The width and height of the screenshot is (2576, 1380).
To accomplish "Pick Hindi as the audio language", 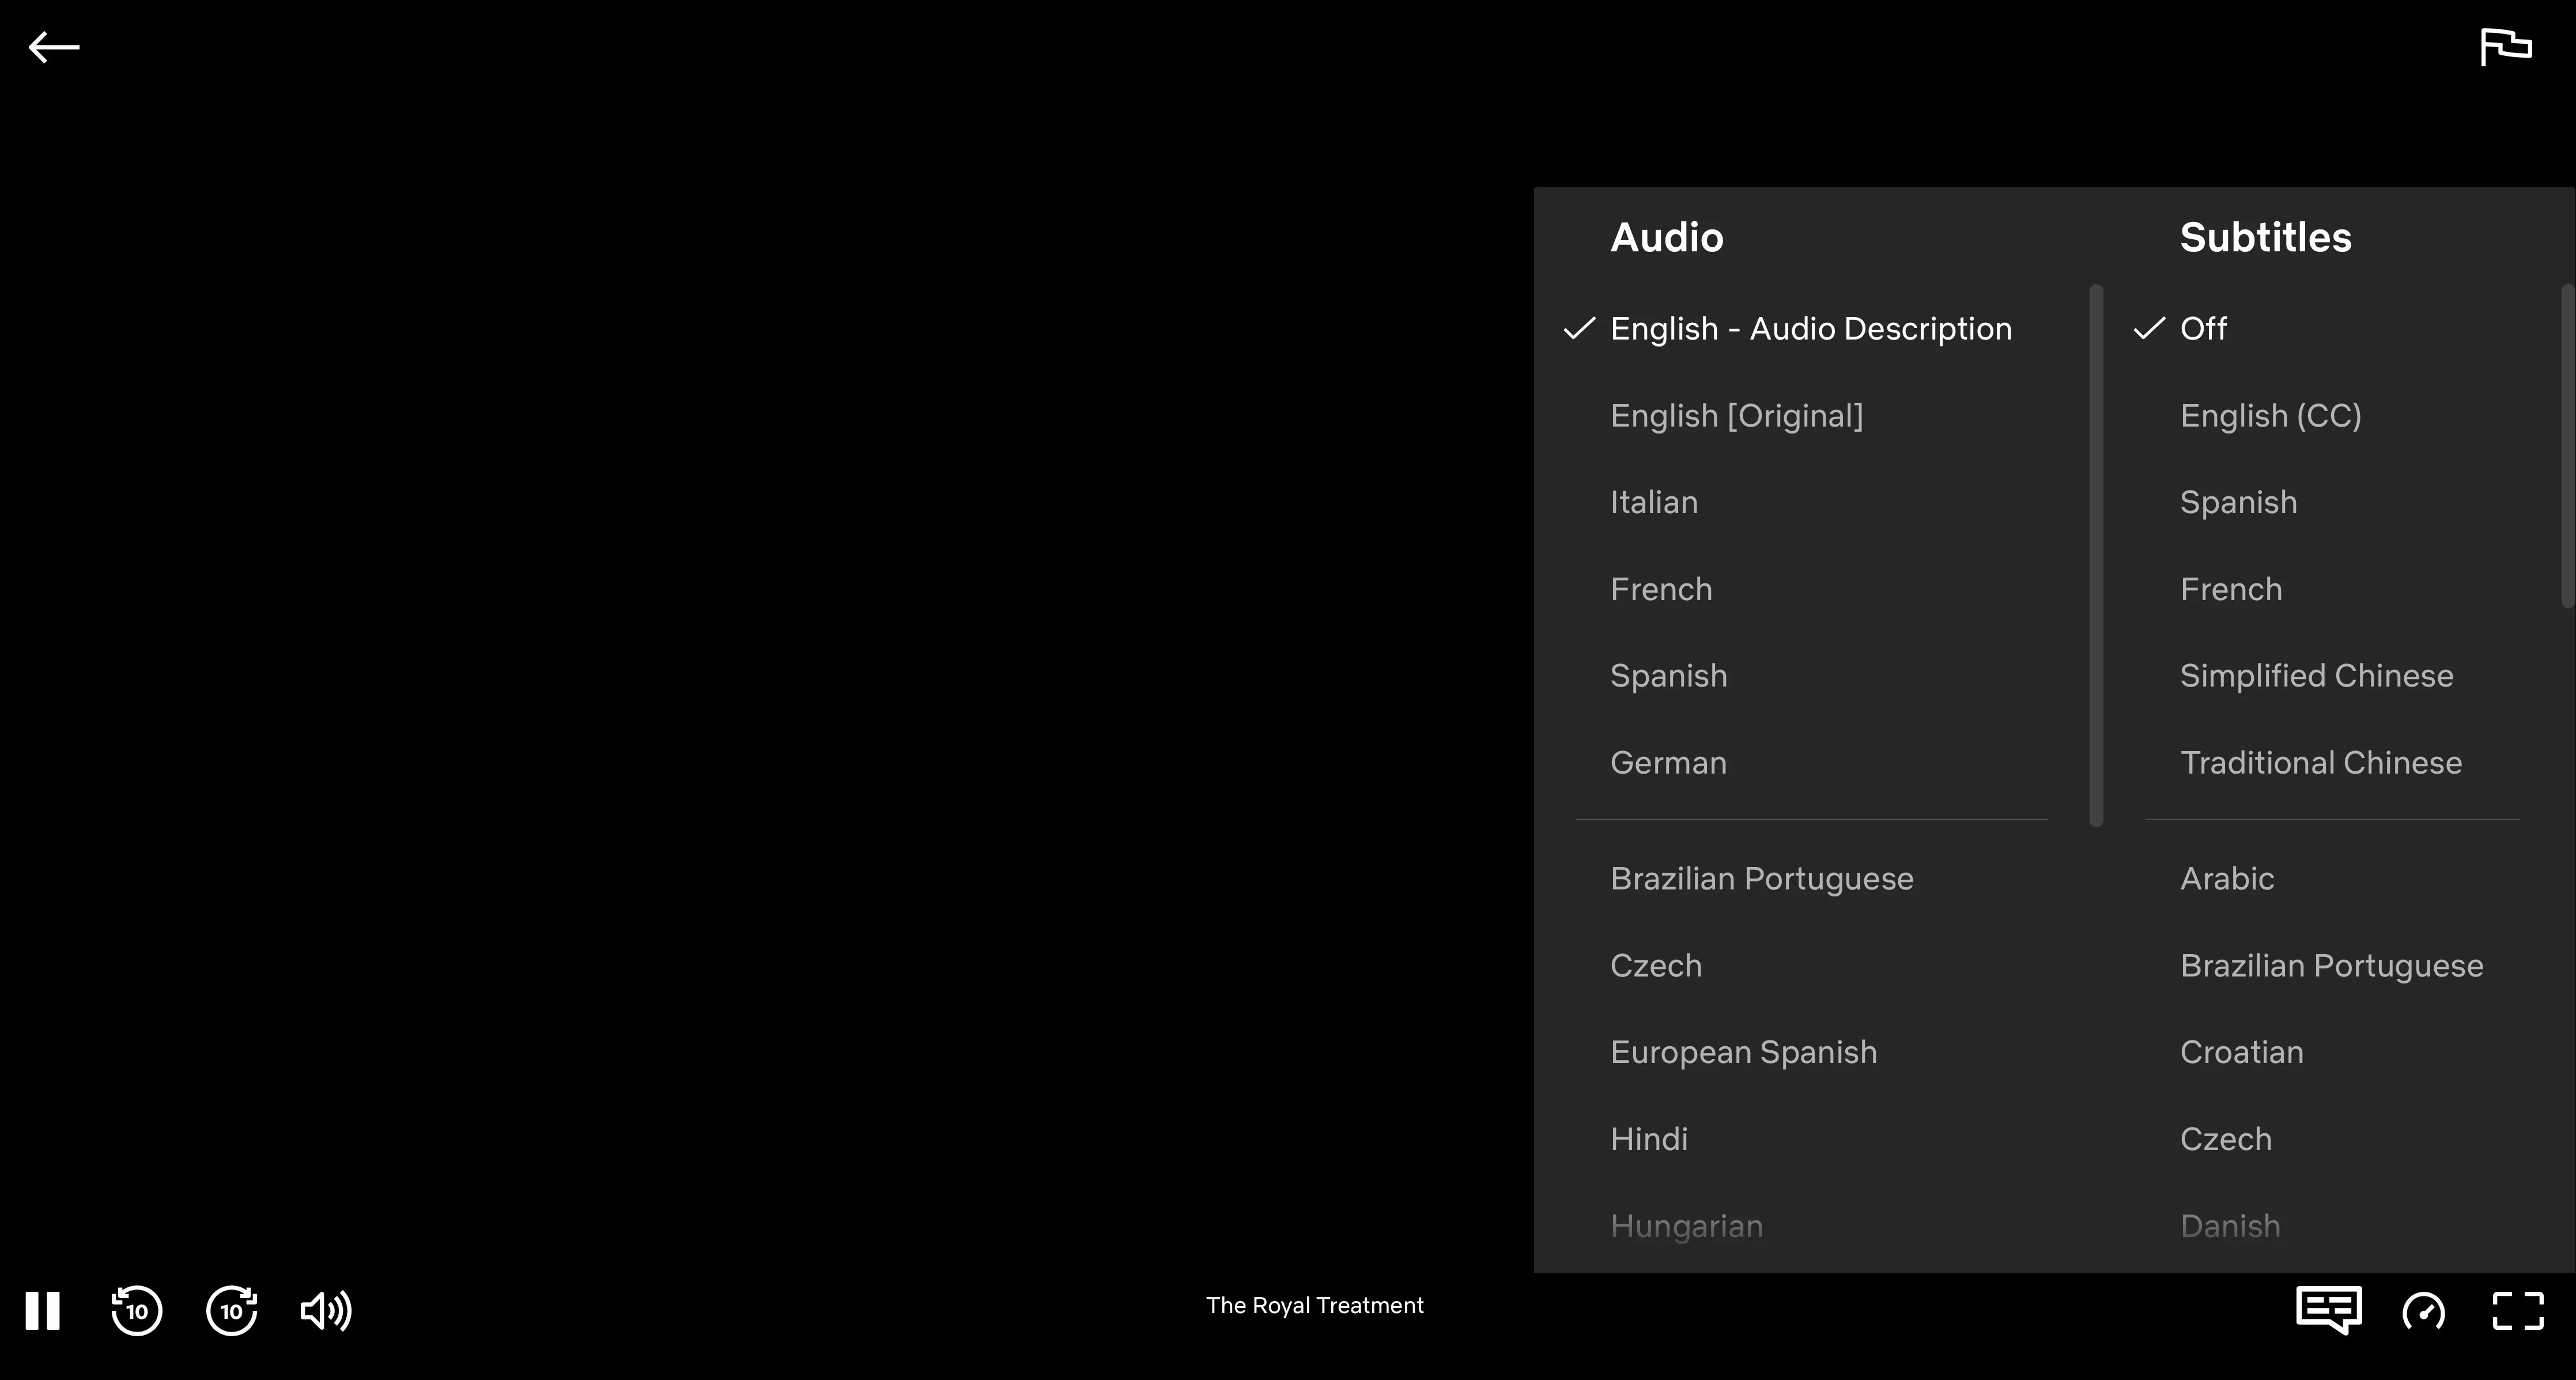I will click(1648, 1138).
